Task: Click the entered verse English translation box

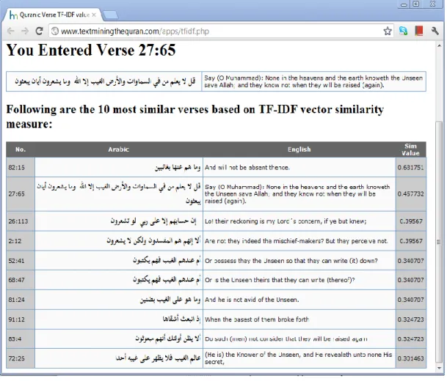Action: (315, 82)
